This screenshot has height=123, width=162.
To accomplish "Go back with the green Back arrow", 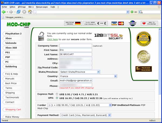I will (x=4, y=12).
